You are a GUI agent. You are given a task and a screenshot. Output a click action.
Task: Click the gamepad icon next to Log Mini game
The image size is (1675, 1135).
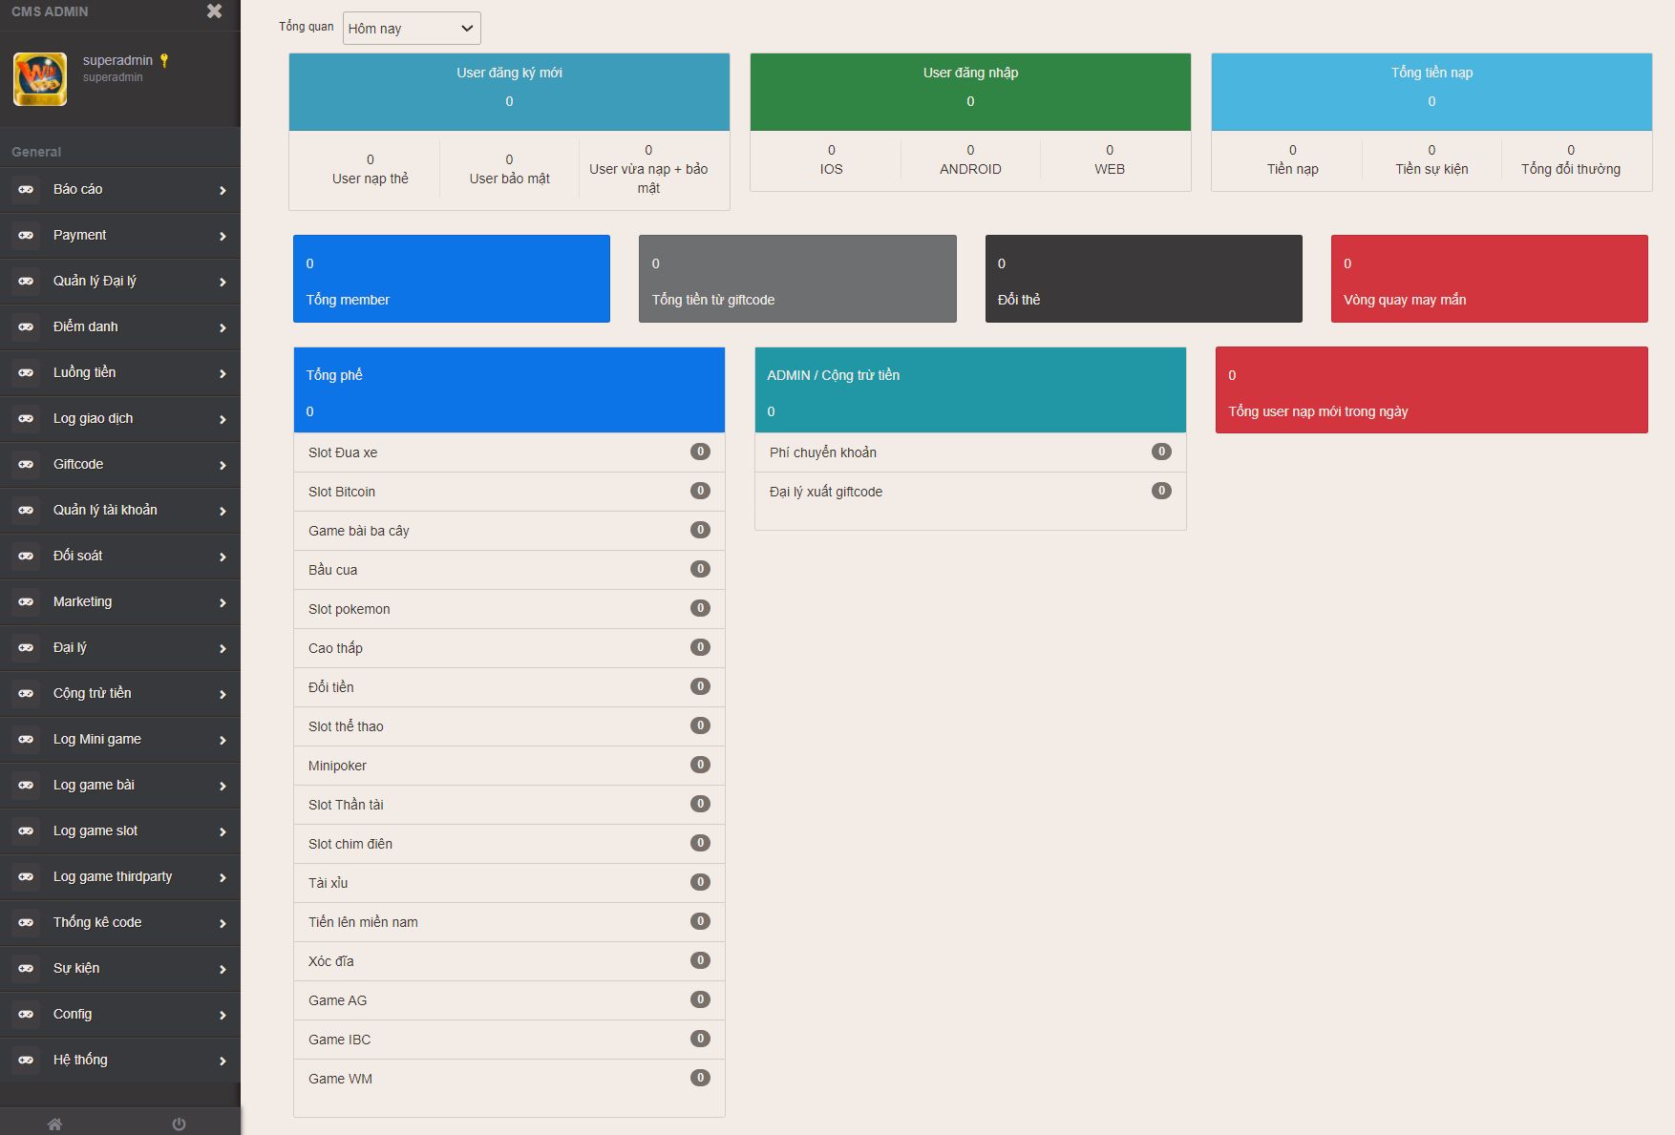(x=26, y=740)
